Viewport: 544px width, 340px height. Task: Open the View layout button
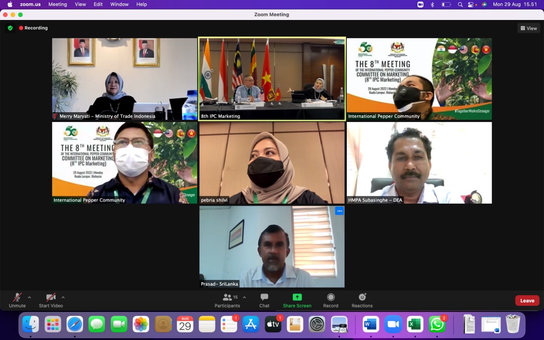point(529,28)
